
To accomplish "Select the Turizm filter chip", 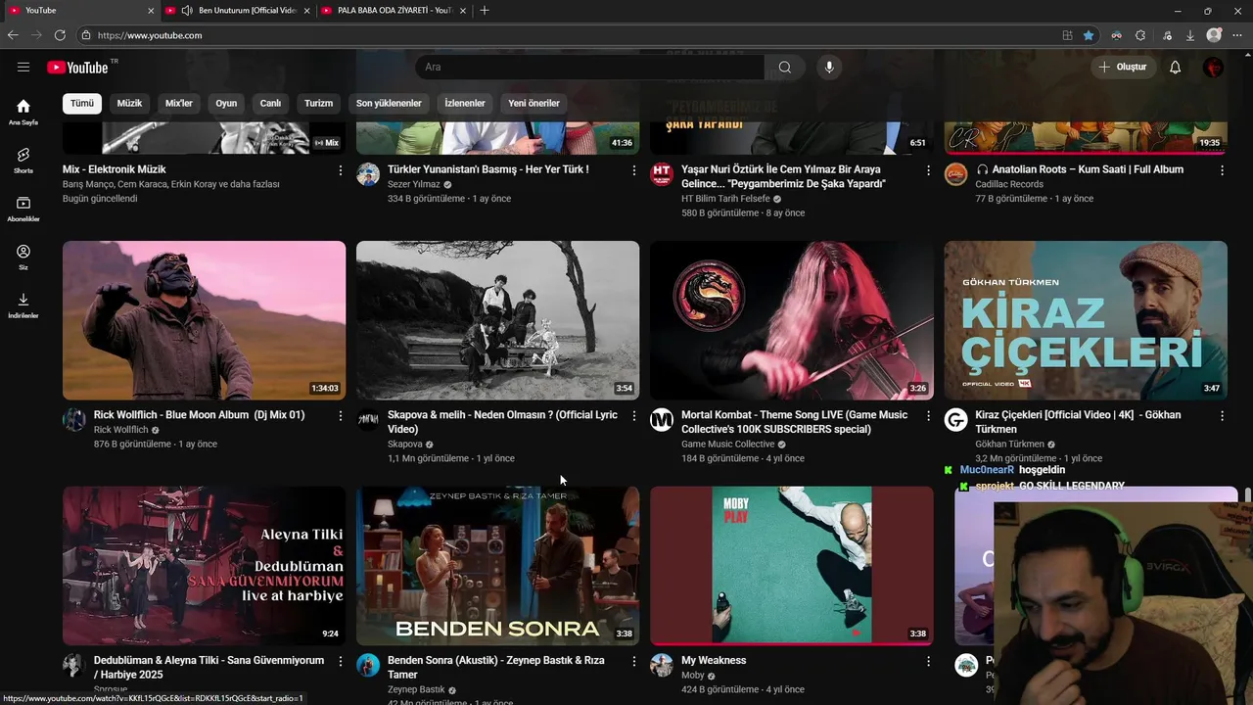I will (x=318, y=103).
